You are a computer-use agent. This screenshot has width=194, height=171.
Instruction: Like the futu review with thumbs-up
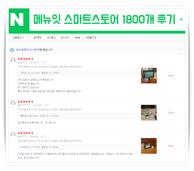coord(171,113)
